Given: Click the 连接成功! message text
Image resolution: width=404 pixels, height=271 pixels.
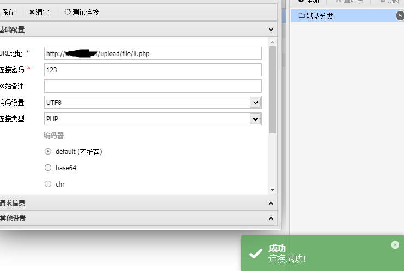Looking at the screenshot, I should 287,258.
